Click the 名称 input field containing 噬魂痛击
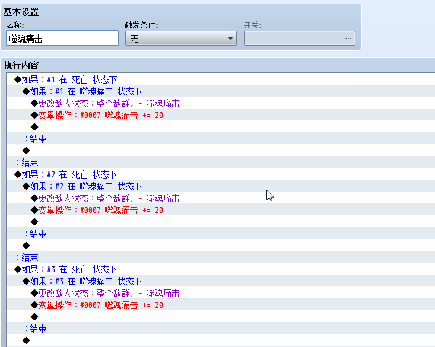Viewport: 435px width, 347px height. [x=62, y=39]
